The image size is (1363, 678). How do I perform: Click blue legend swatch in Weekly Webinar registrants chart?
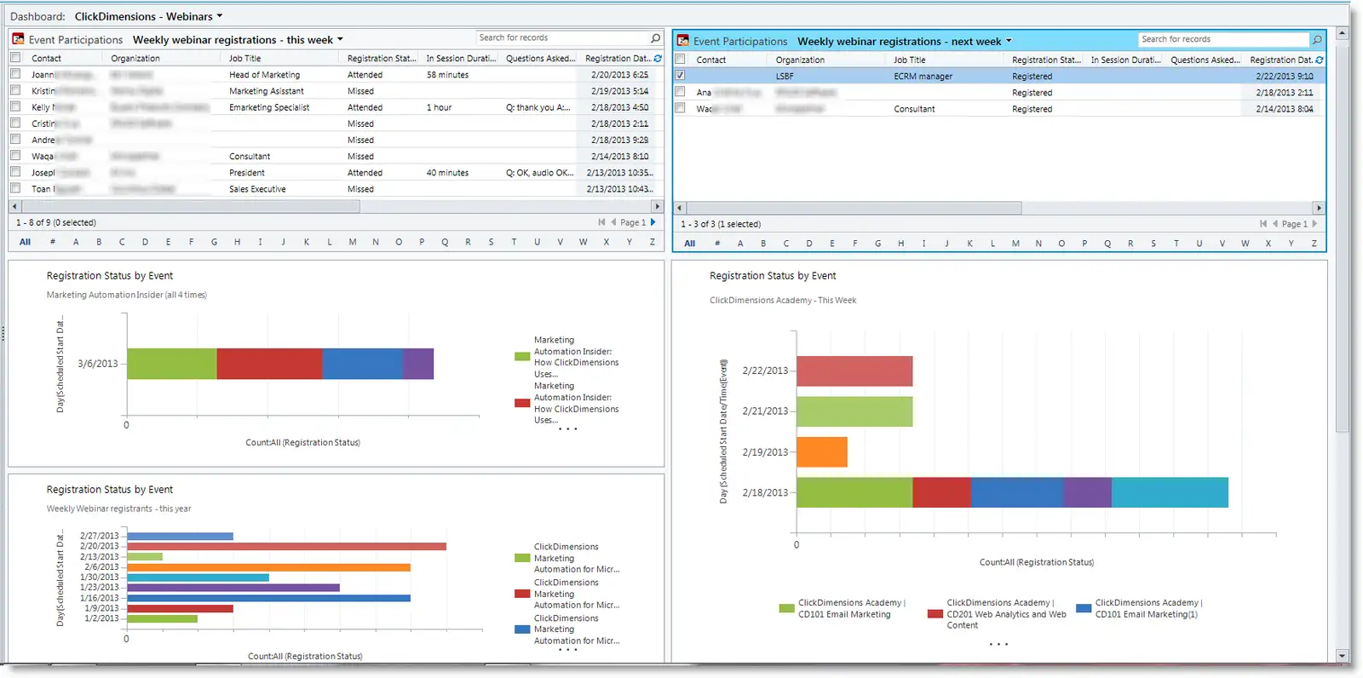coord(522,629)
